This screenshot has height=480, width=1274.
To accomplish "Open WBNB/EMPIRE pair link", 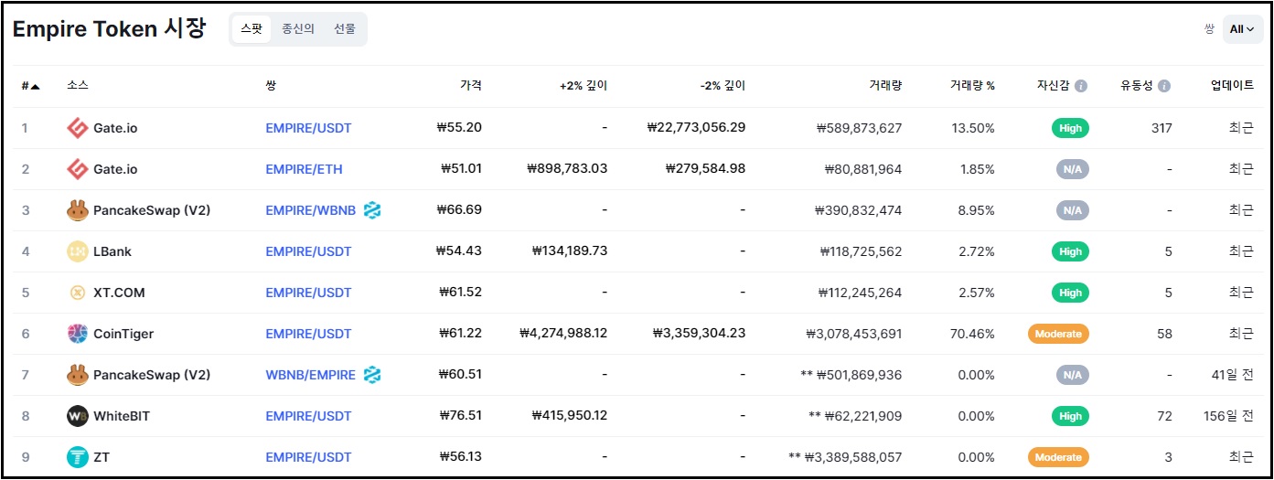I will (310, 375).
